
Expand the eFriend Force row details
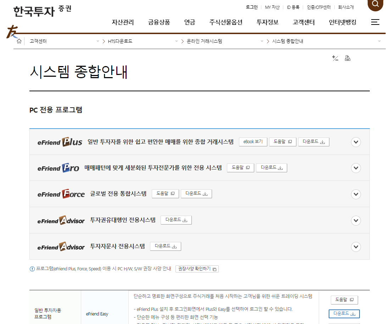pos(356,194)
